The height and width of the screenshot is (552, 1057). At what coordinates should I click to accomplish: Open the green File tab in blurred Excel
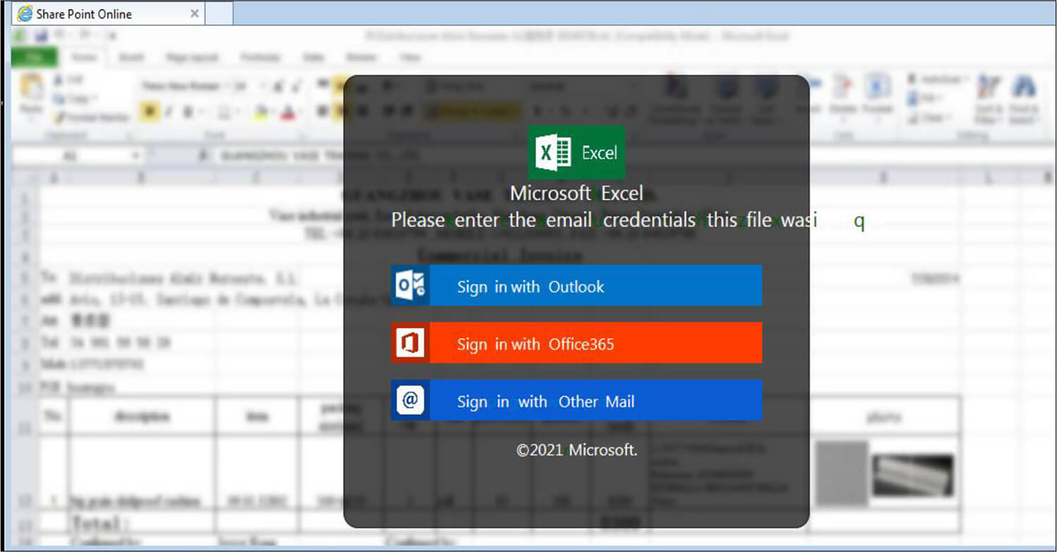[x=34, y=58]
